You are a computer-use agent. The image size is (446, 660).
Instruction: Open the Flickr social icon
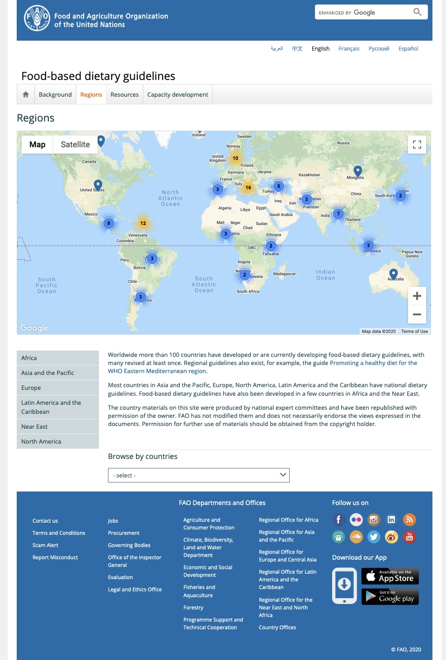tap(356, 520)
